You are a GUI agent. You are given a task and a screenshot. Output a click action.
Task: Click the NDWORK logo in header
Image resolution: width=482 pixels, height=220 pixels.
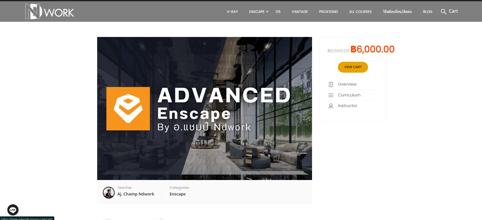click(49, 12)
